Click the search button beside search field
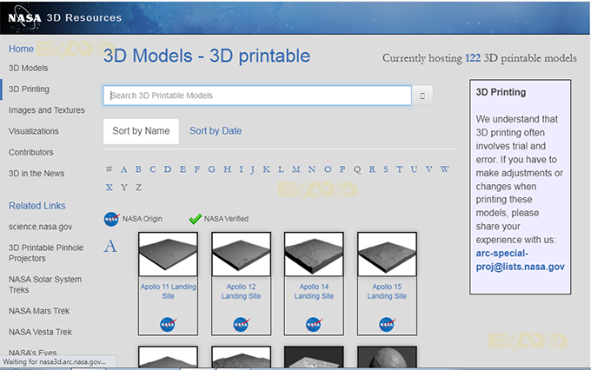This screenshot has width=591, height=370. (x=422, y=96)
